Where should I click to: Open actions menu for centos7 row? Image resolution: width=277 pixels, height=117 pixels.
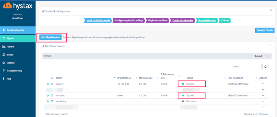[263, 84]
